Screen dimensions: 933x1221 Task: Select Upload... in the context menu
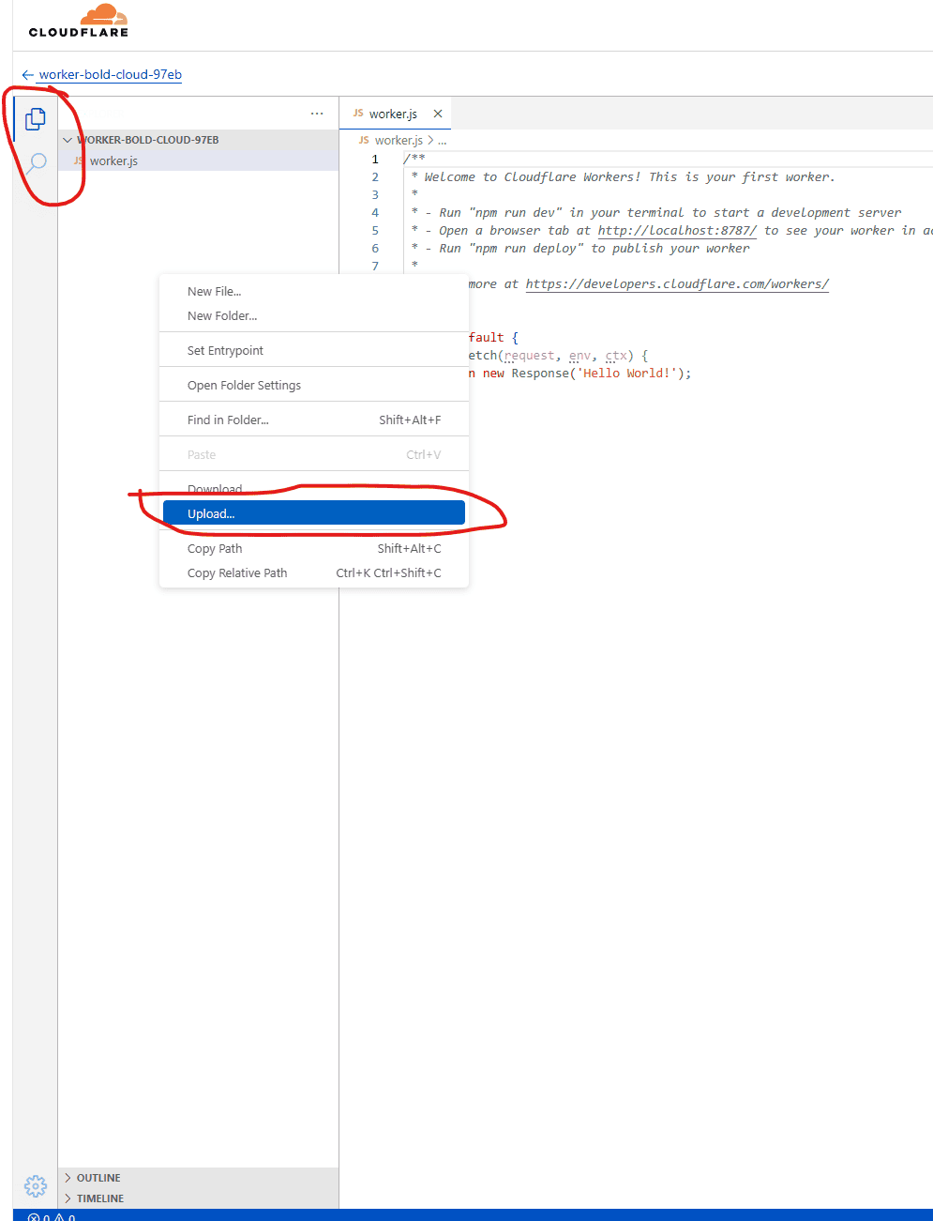click(211, 513)
